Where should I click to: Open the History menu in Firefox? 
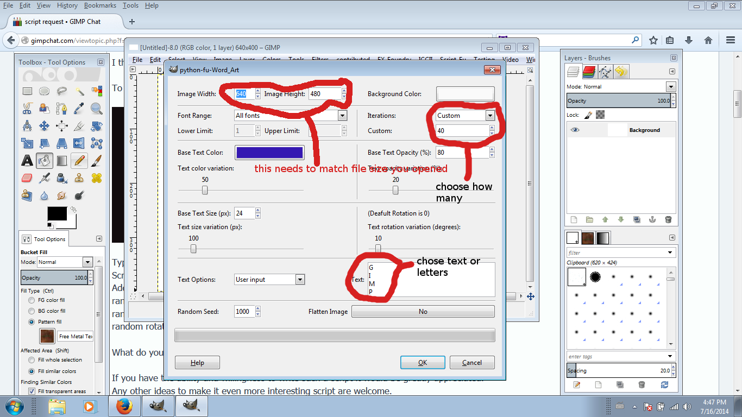point(67,5)
